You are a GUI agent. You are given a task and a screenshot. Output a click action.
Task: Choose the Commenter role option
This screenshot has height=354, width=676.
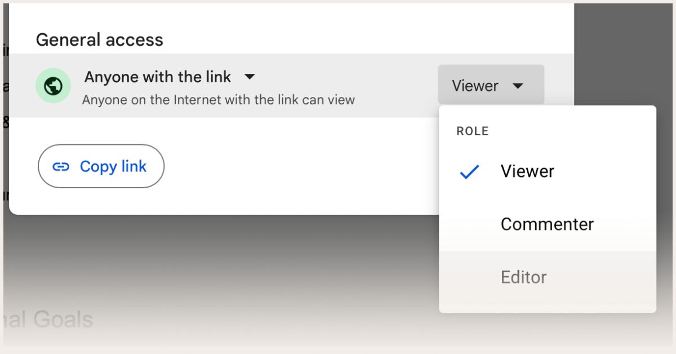coord(548,224)
